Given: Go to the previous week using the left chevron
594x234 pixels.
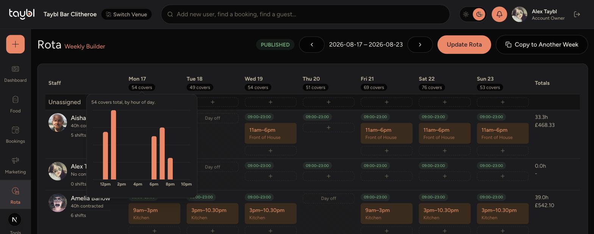Looking at the screenshot, I should point(312,45).
